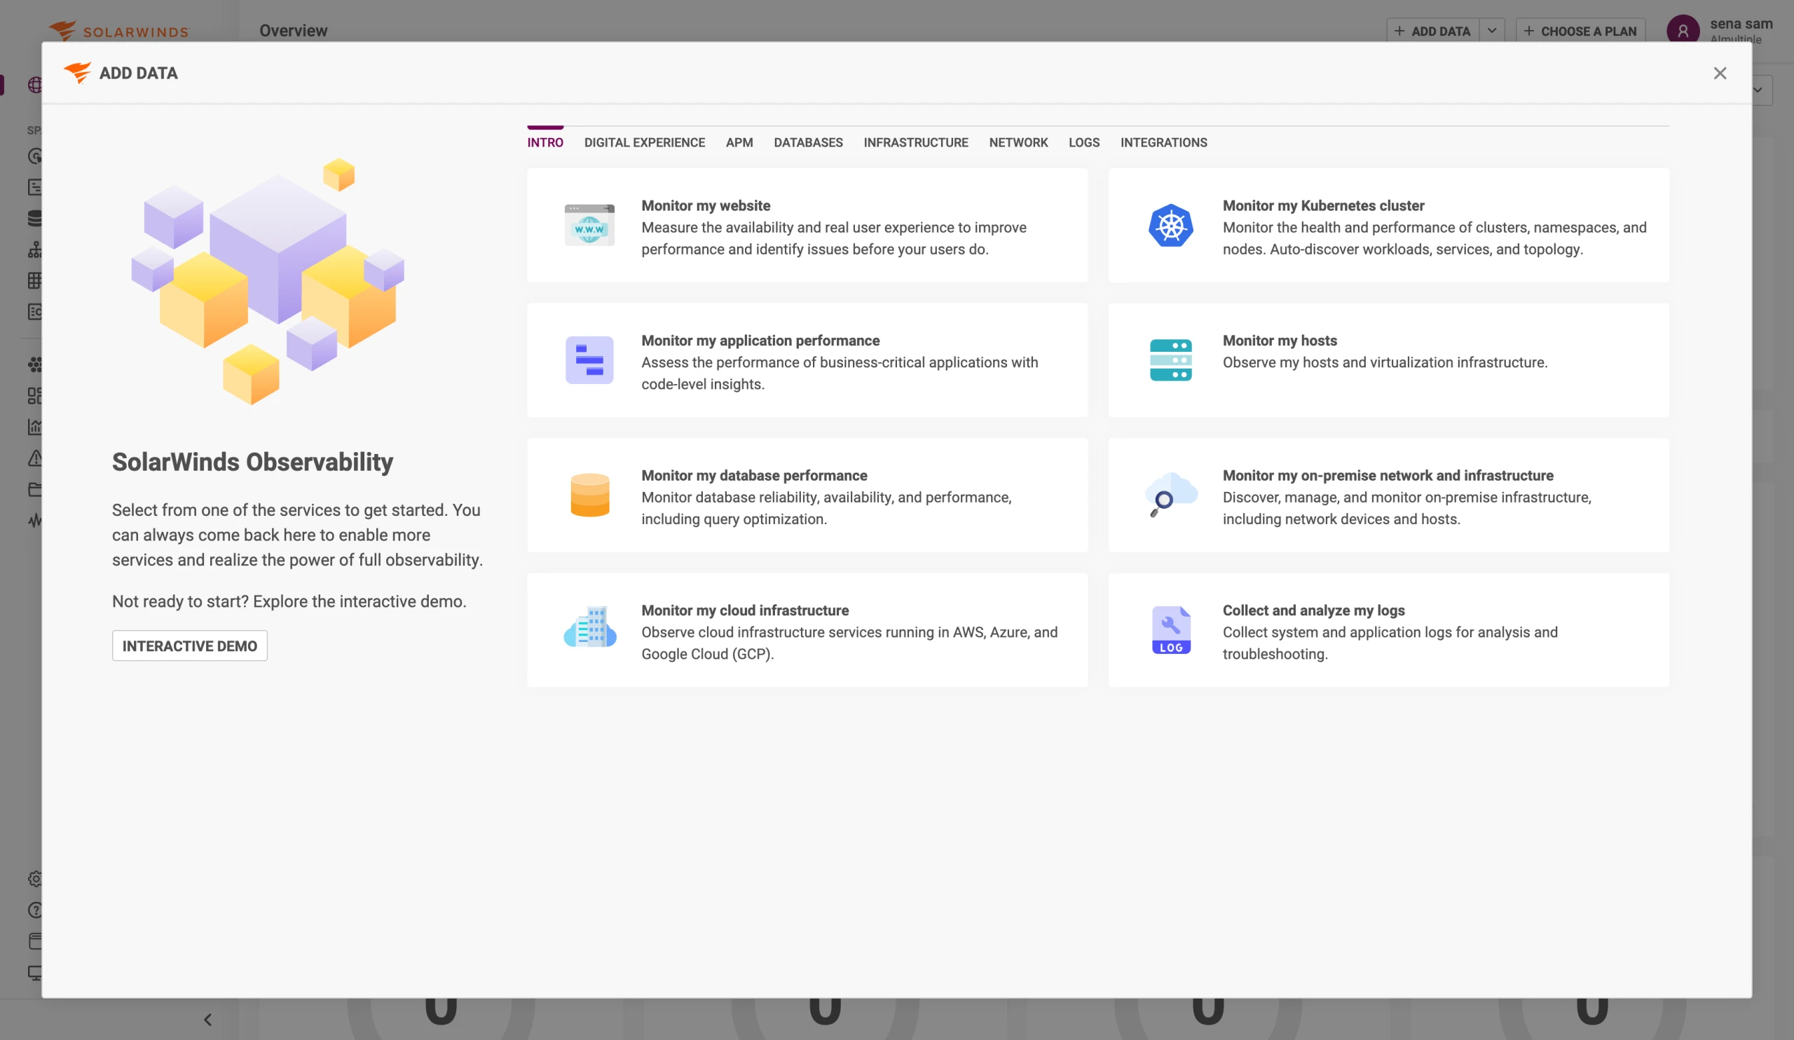Click the alert triangle icon in sidebar
This screenshot has width=1794, height=1040.
(34, 458)
